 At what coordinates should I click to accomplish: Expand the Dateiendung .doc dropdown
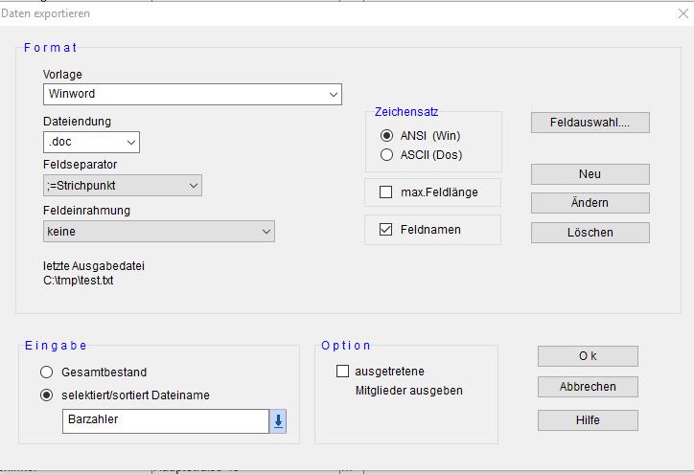coord(92,142)
